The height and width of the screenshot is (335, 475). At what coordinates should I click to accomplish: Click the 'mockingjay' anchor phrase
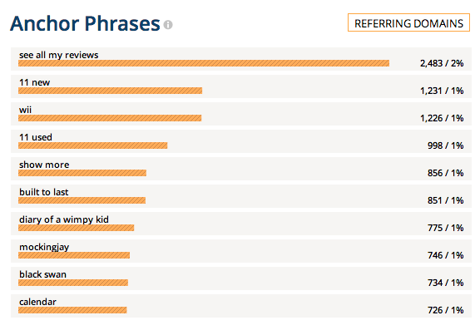[x=44, y=247]
